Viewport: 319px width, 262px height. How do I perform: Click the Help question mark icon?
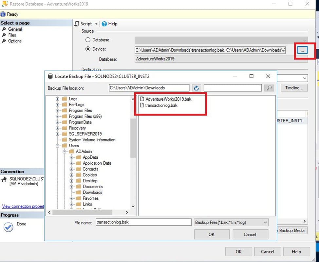pos(104,24)
